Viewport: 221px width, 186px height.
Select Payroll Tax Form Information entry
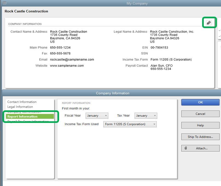click(28, 121)
